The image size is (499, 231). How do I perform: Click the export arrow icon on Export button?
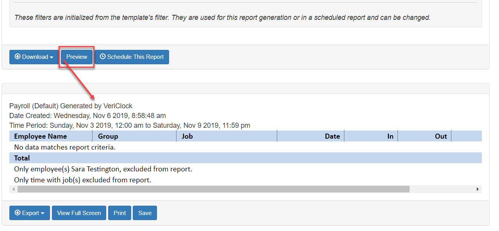coord(17,213)
